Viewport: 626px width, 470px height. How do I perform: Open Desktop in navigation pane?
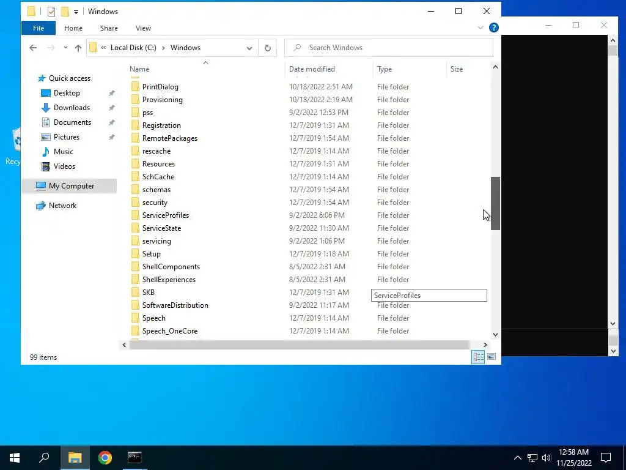(x=67, y=93)
